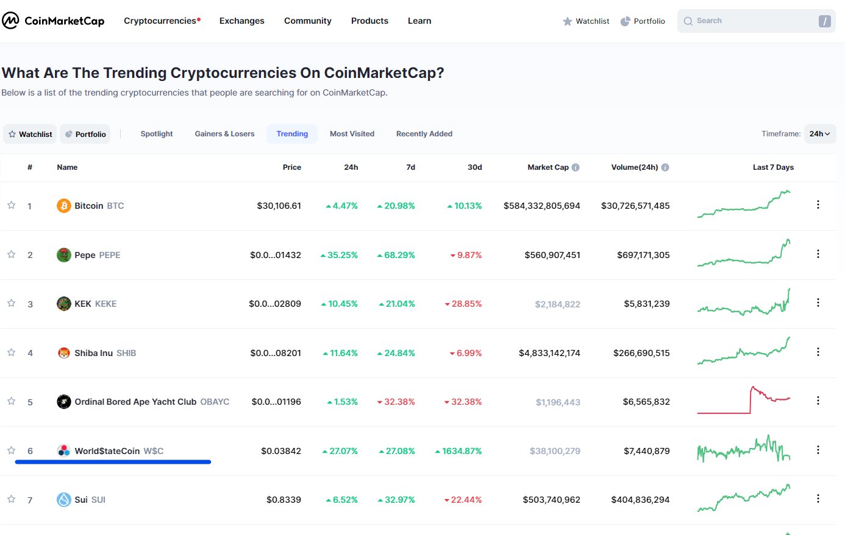Click the Pepe coin logo
The image size is (845, 535).
point(64,255)
